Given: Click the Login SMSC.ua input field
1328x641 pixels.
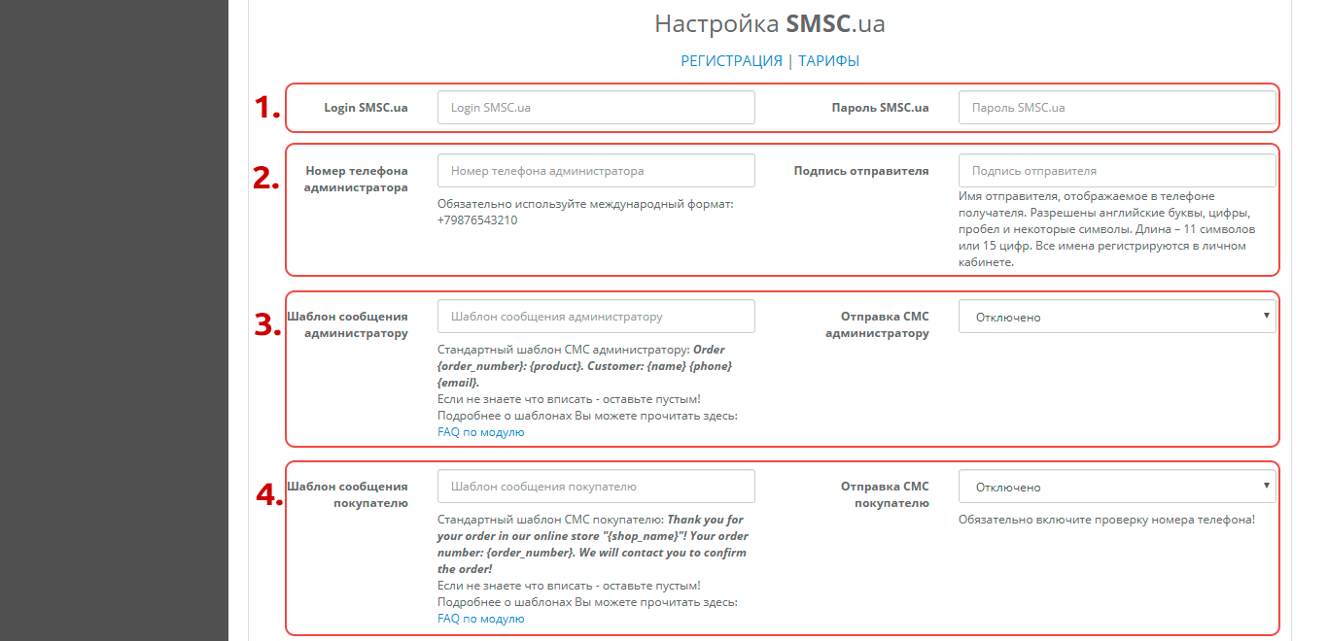Looking at the screenshot, I should pyautogui.click(x=596, y=108).
